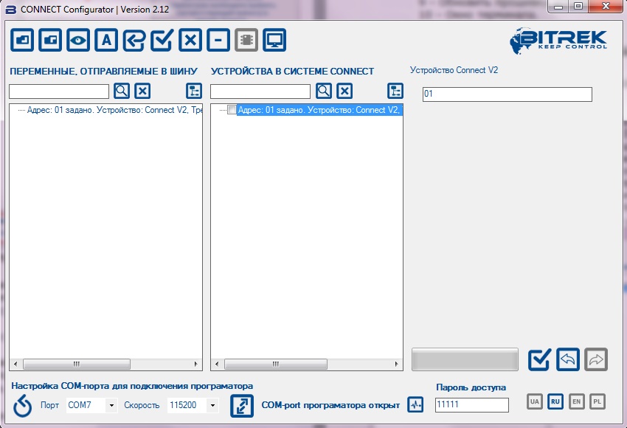Open the 115200 speed dropdown
The height and width of the screenshot is (428, 627).
(x=212, y=405)
